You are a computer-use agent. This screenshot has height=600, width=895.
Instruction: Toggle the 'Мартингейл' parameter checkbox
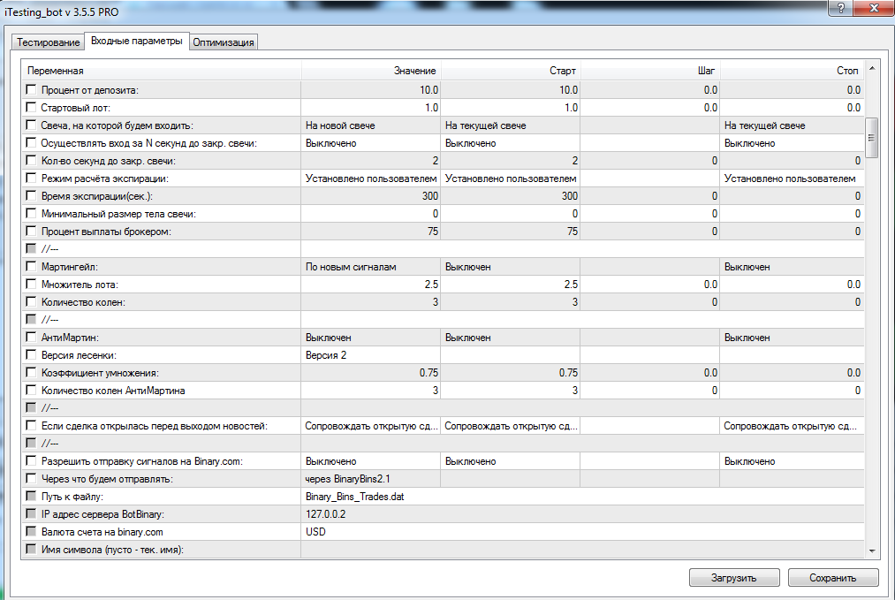coord(32,267)
